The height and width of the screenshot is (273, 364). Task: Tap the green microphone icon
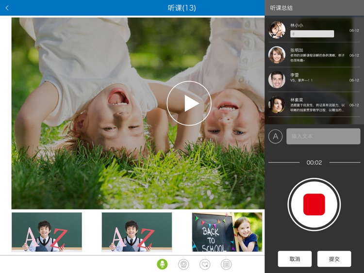pyautogui.click(x=162, y=264)
